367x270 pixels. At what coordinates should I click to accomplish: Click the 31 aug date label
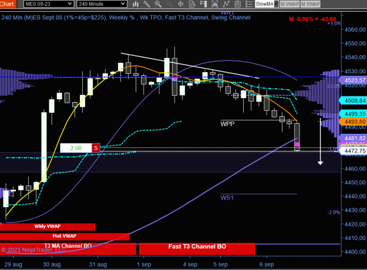pos(98,265)
